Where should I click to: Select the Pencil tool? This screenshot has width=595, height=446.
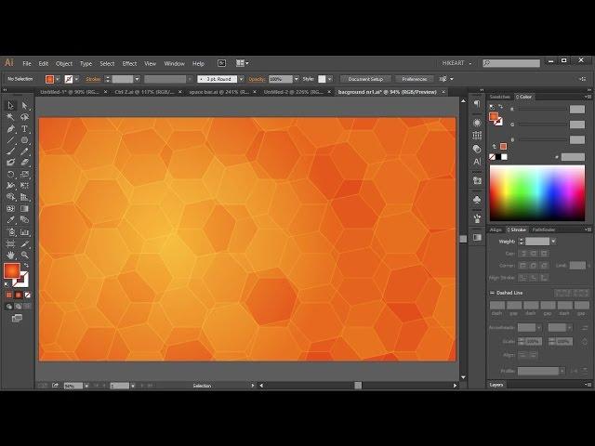25,151
